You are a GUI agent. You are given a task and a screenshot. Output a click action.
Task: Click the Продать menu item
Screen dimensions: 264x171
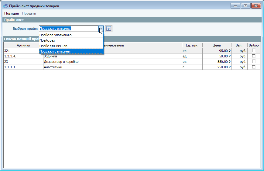point(29,13)
